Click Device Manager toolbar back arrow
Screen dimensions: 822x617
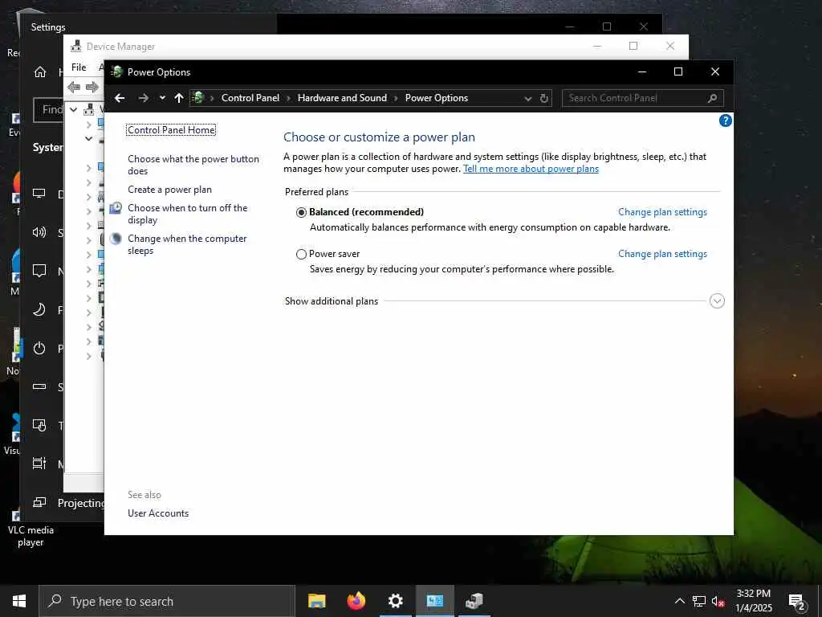(74, 87)
